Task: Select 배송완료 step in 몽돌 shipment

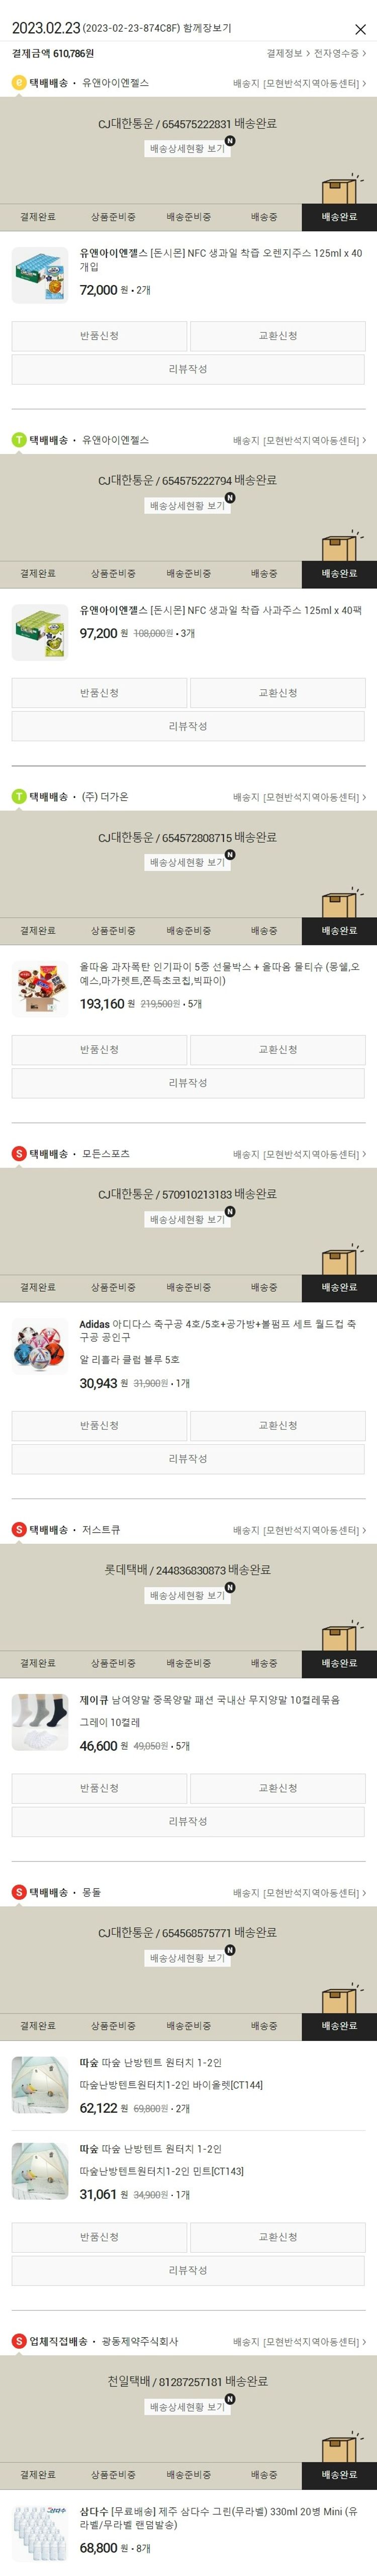Action: tap(339, 2026)
